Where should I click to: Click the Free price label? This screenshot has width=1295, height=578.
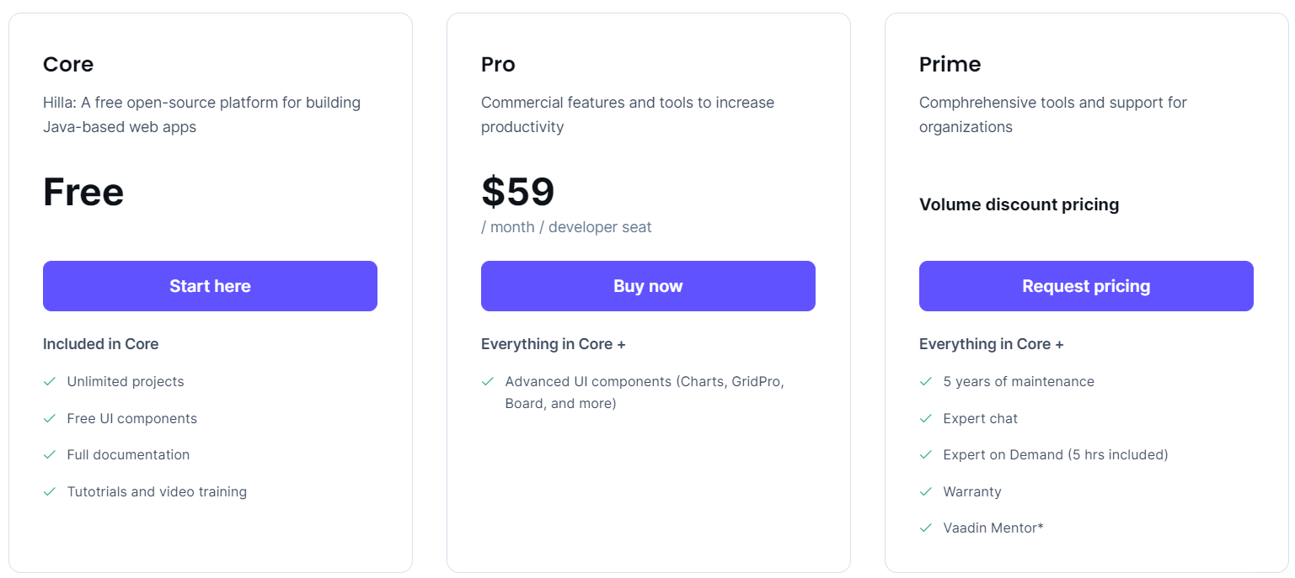point(83,192)
